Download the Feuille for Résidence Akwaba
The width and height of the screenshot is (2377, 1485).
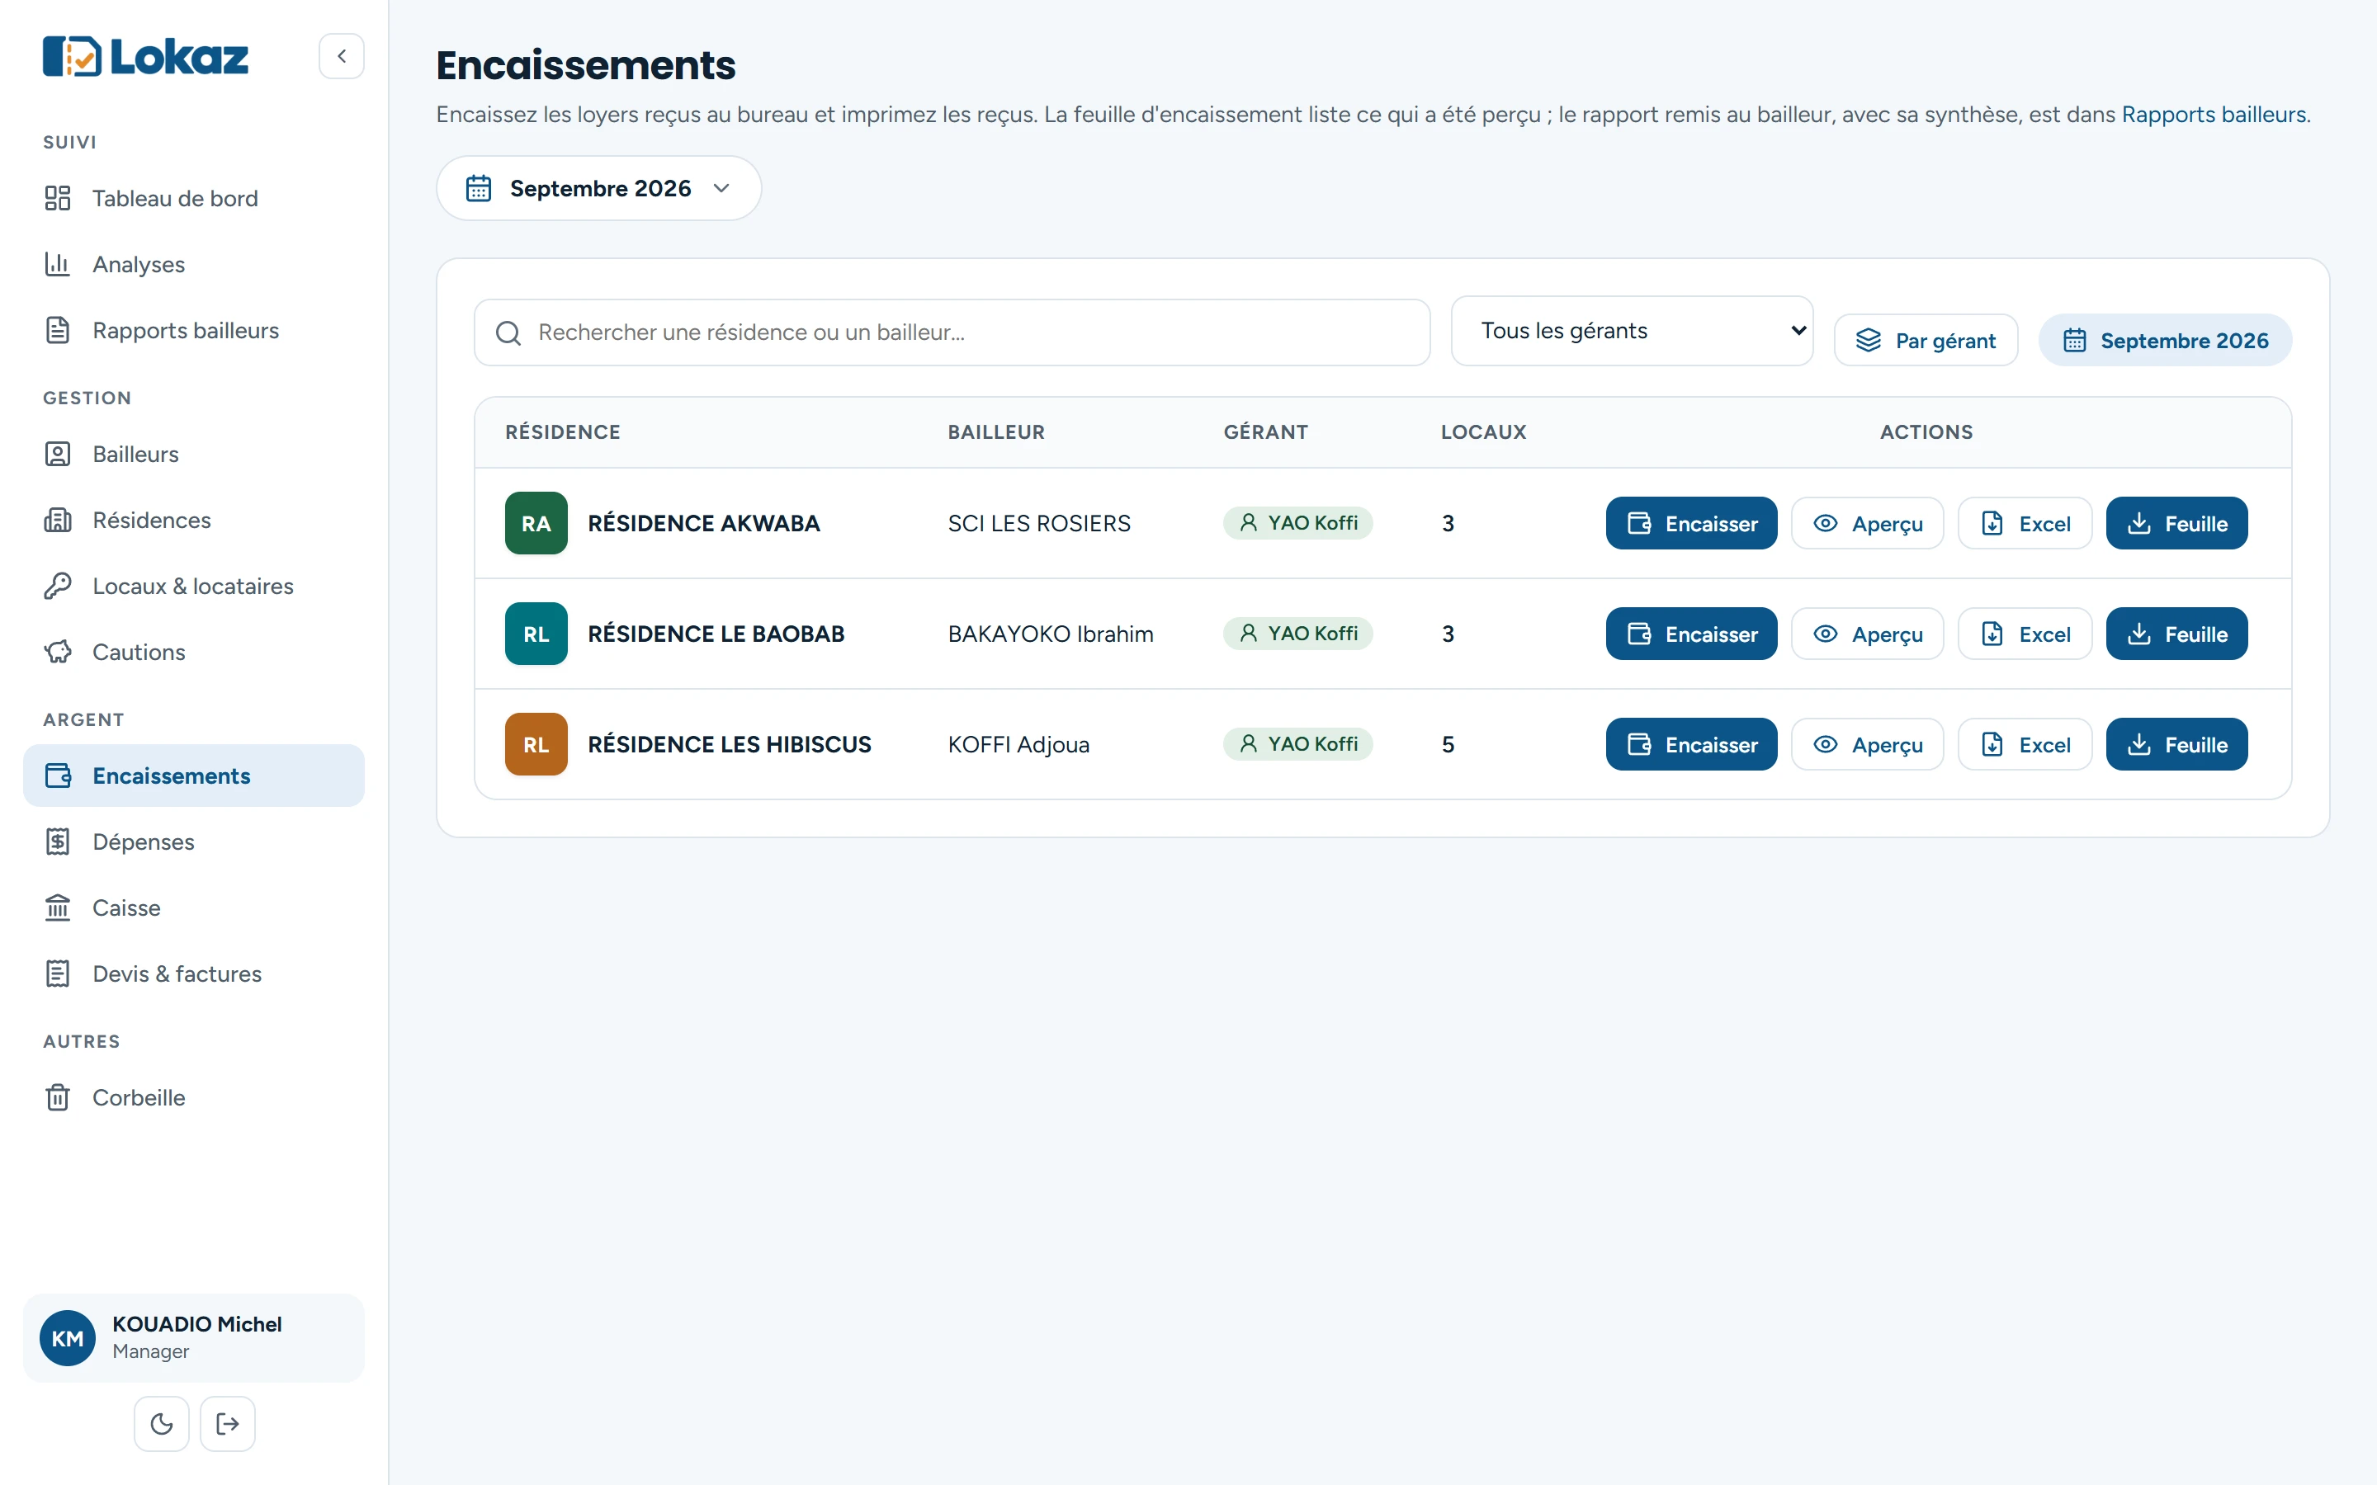2176,522
